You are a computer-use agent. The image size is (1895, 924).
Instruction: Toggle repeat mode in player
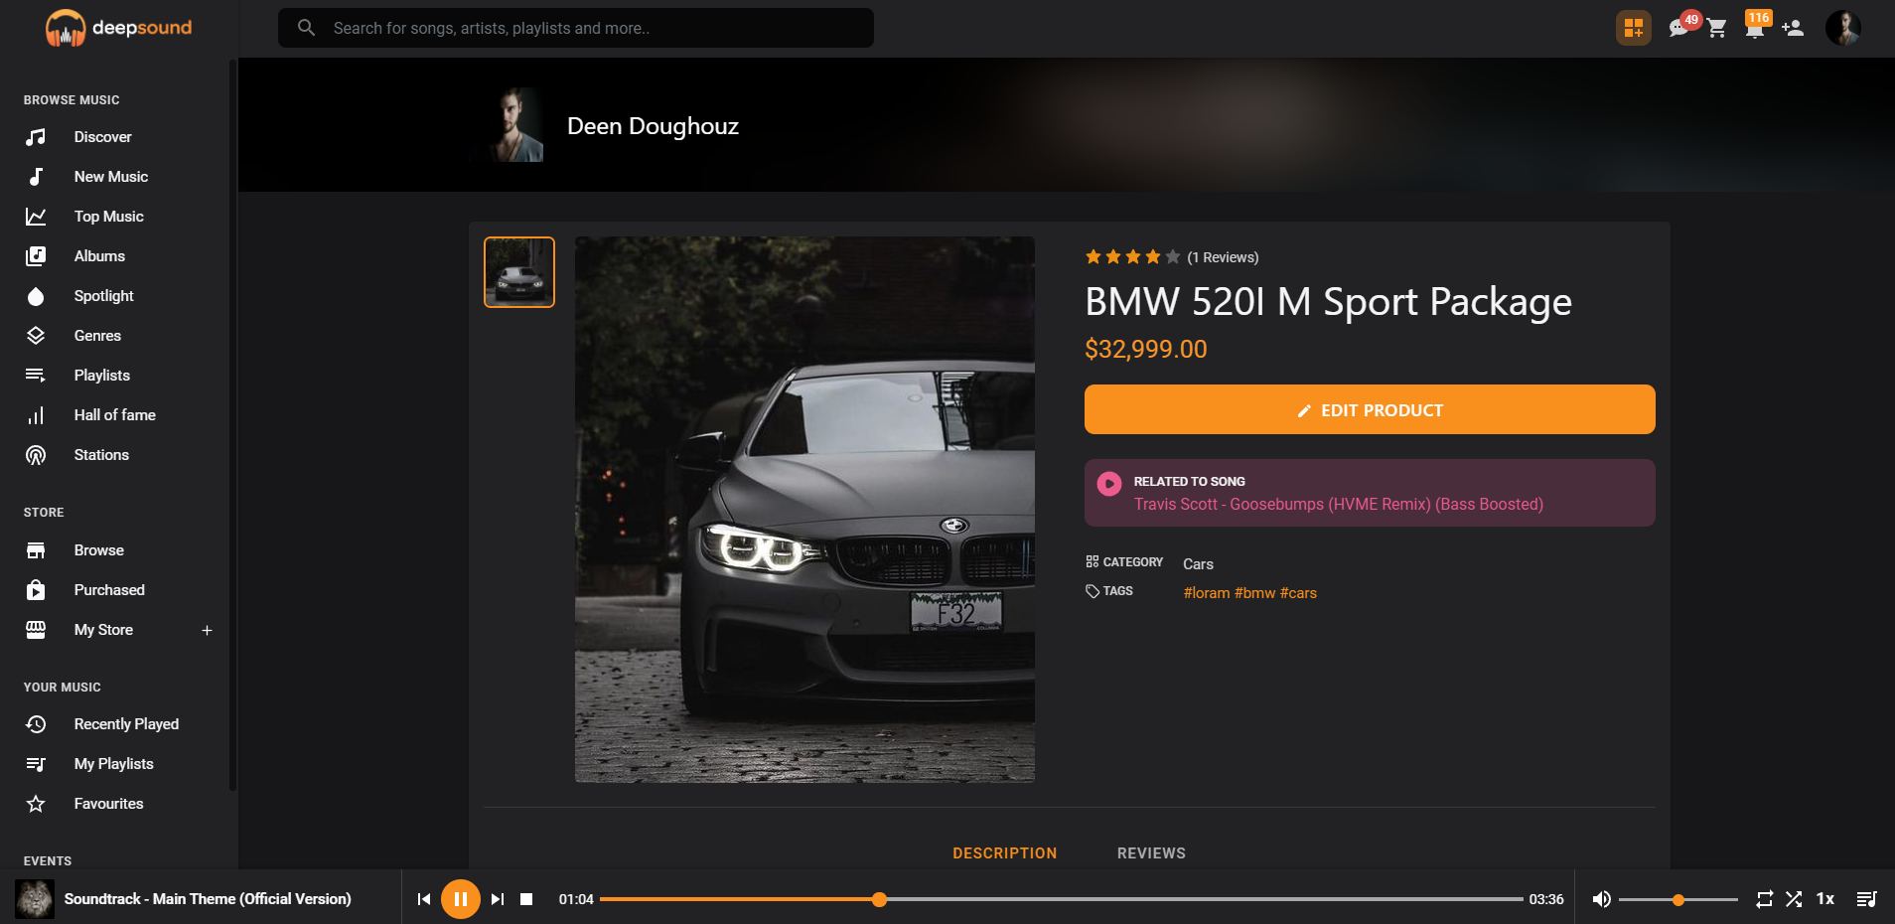point(1764,899)
